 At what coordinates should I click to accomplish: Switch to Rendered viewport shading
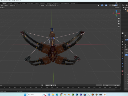[x=117, y=5]
